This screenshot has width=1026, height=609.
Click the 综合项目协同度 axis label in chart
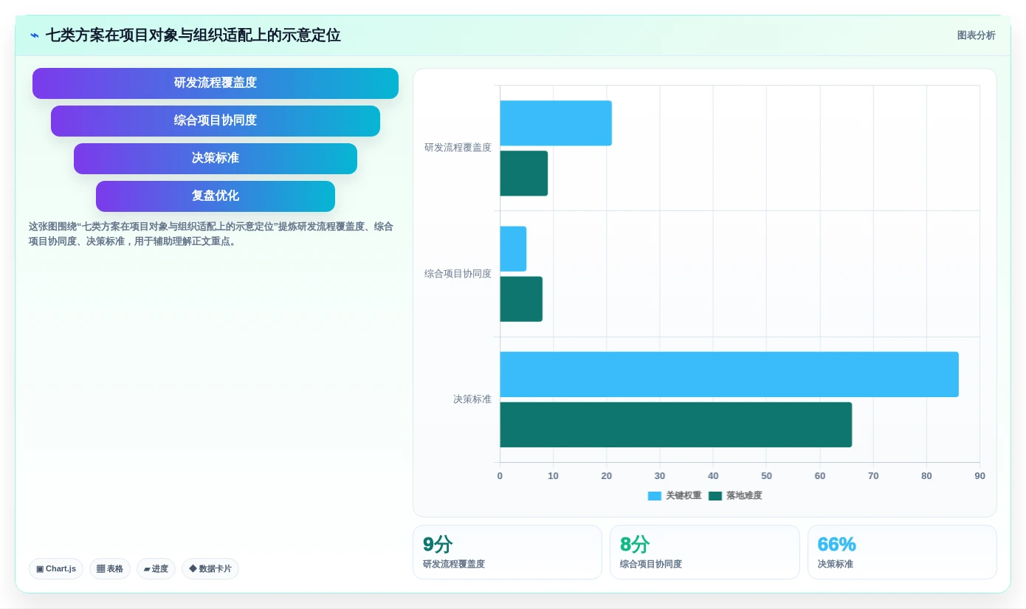(x=458, y=274)
